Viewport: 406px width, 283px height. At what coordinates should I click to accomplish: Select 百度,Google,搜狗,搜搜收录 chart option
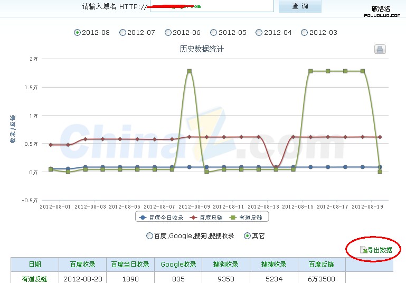click(x=149, y=236)
